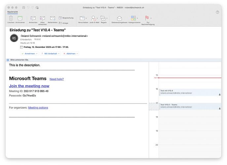Expand the Junk-E-Mail dropdown arrow

97,18
